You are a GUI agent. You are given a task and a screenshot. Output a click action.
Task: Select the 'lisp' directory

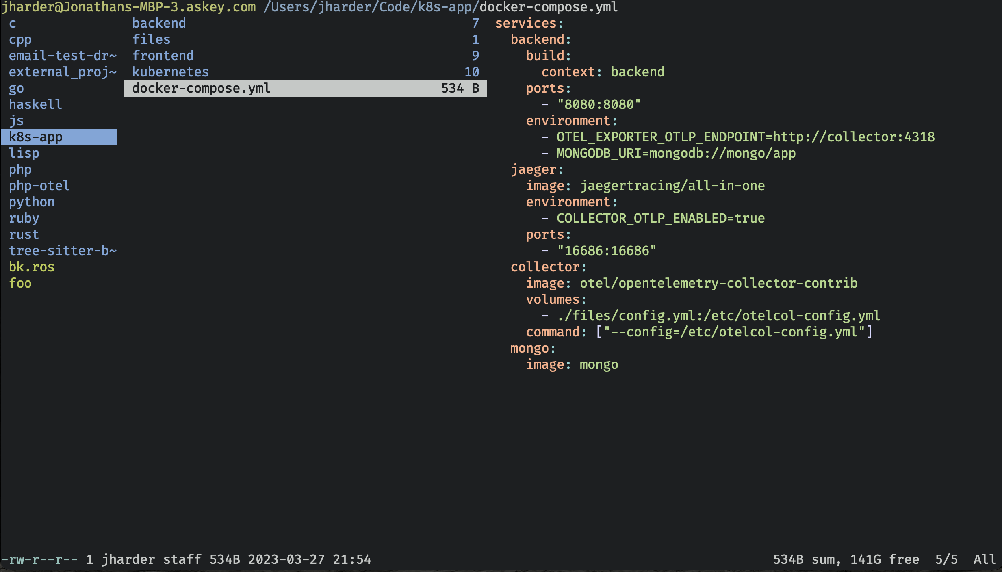(24, 154)
